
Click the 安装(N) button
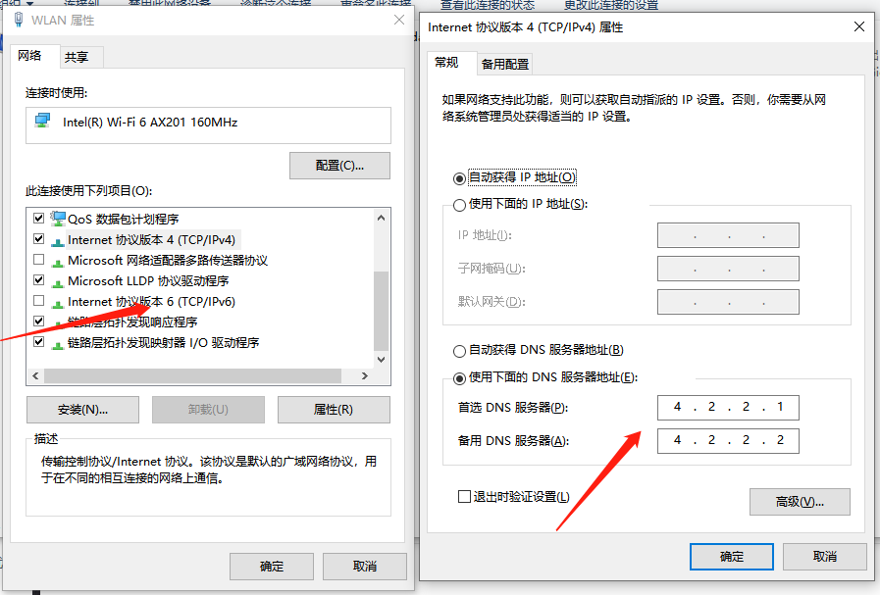pyautogui.click(x=82, y=409)
